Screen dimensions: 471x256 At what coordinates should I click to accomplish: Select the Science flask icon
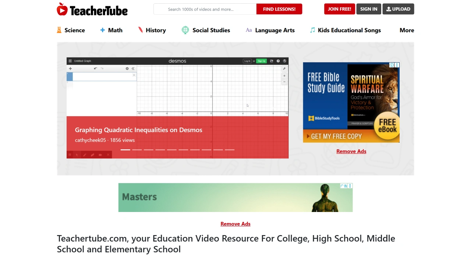click(59, 30)
